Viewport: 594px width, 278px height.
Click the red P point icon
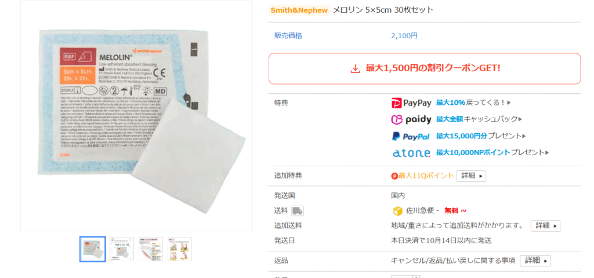point(394,176)
